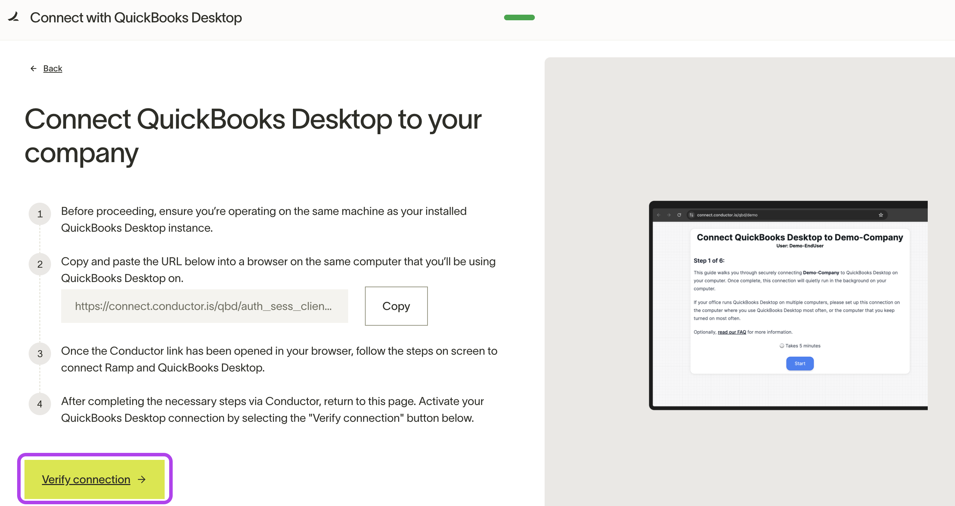Click the step 3 number circle
The image size is (955, 506).
(40, 354)
